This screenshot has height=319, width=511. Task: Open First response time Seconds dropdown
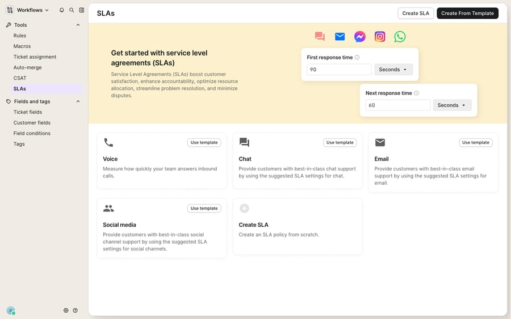(393, 69)
